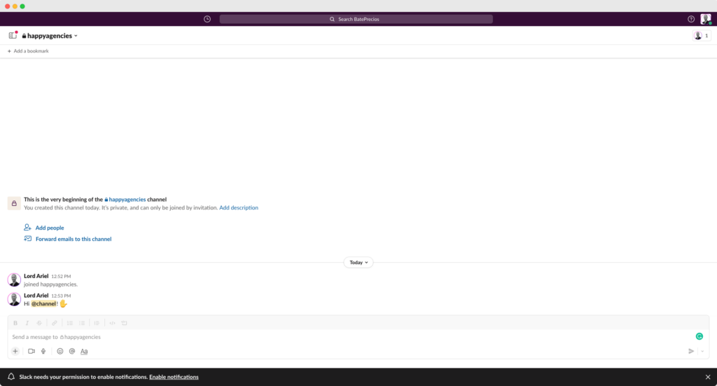This screenshot has height=386, width=717.
Task: Click the macOS yellow minimize button
Action: 15,6
